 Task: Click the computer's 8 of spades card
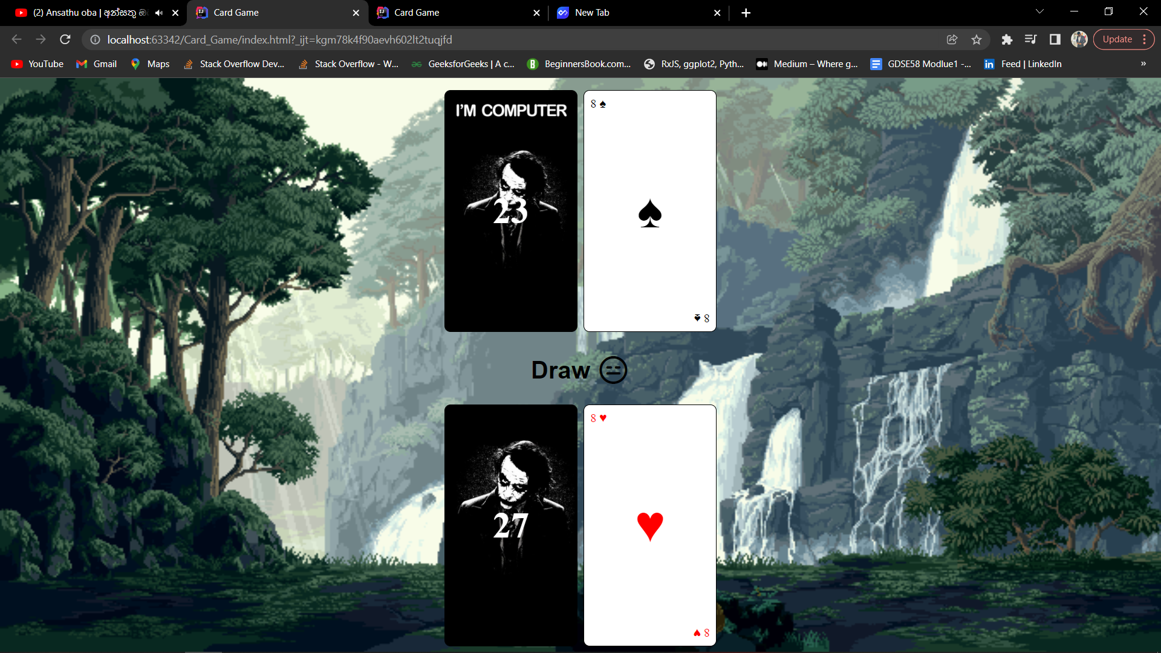click(650, 211)
